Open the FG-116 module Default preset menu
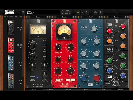133x100 pixels. 38,17
